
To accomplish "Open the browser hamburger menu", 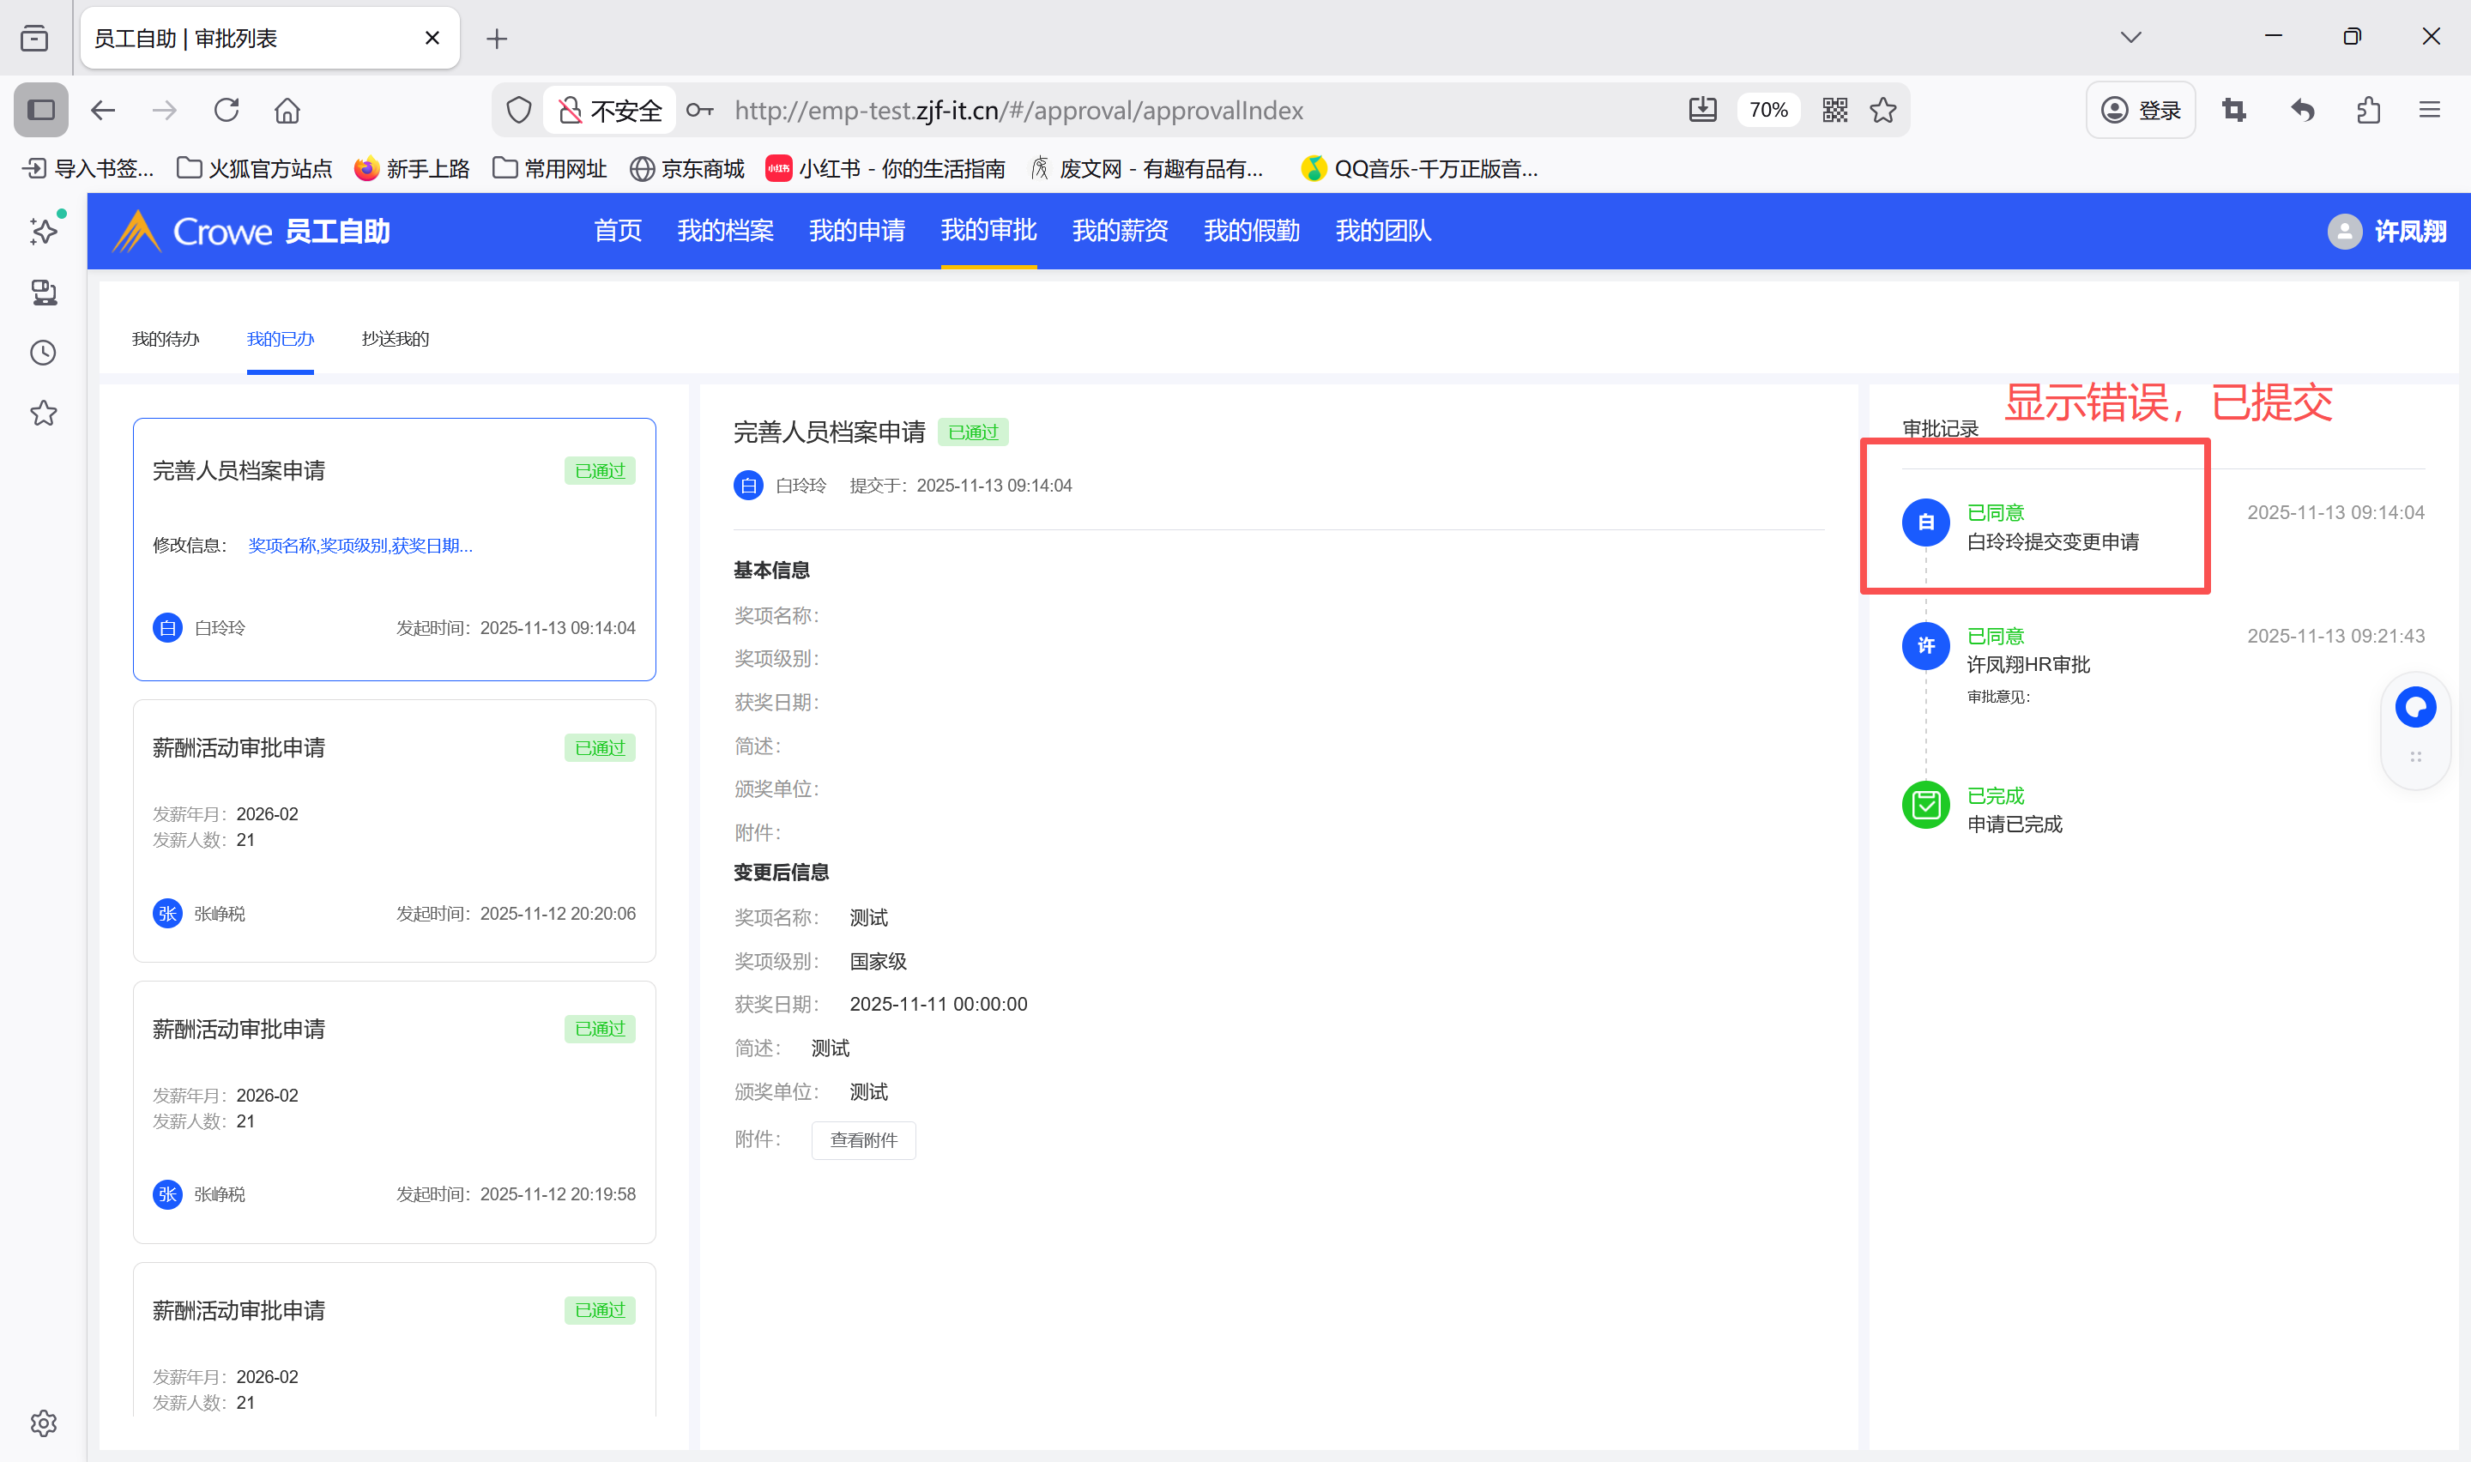I will tap(2430, 111).
